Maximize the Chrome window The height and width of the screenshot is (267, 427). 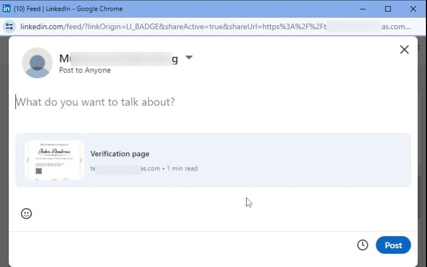[x=388, y=9]
